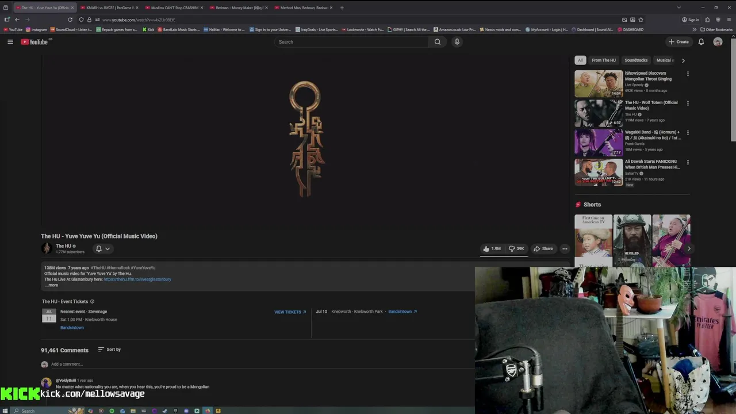
Task: Open Ali Dawah Starts PANICKING video thumbnail
Action: [599, 172]
